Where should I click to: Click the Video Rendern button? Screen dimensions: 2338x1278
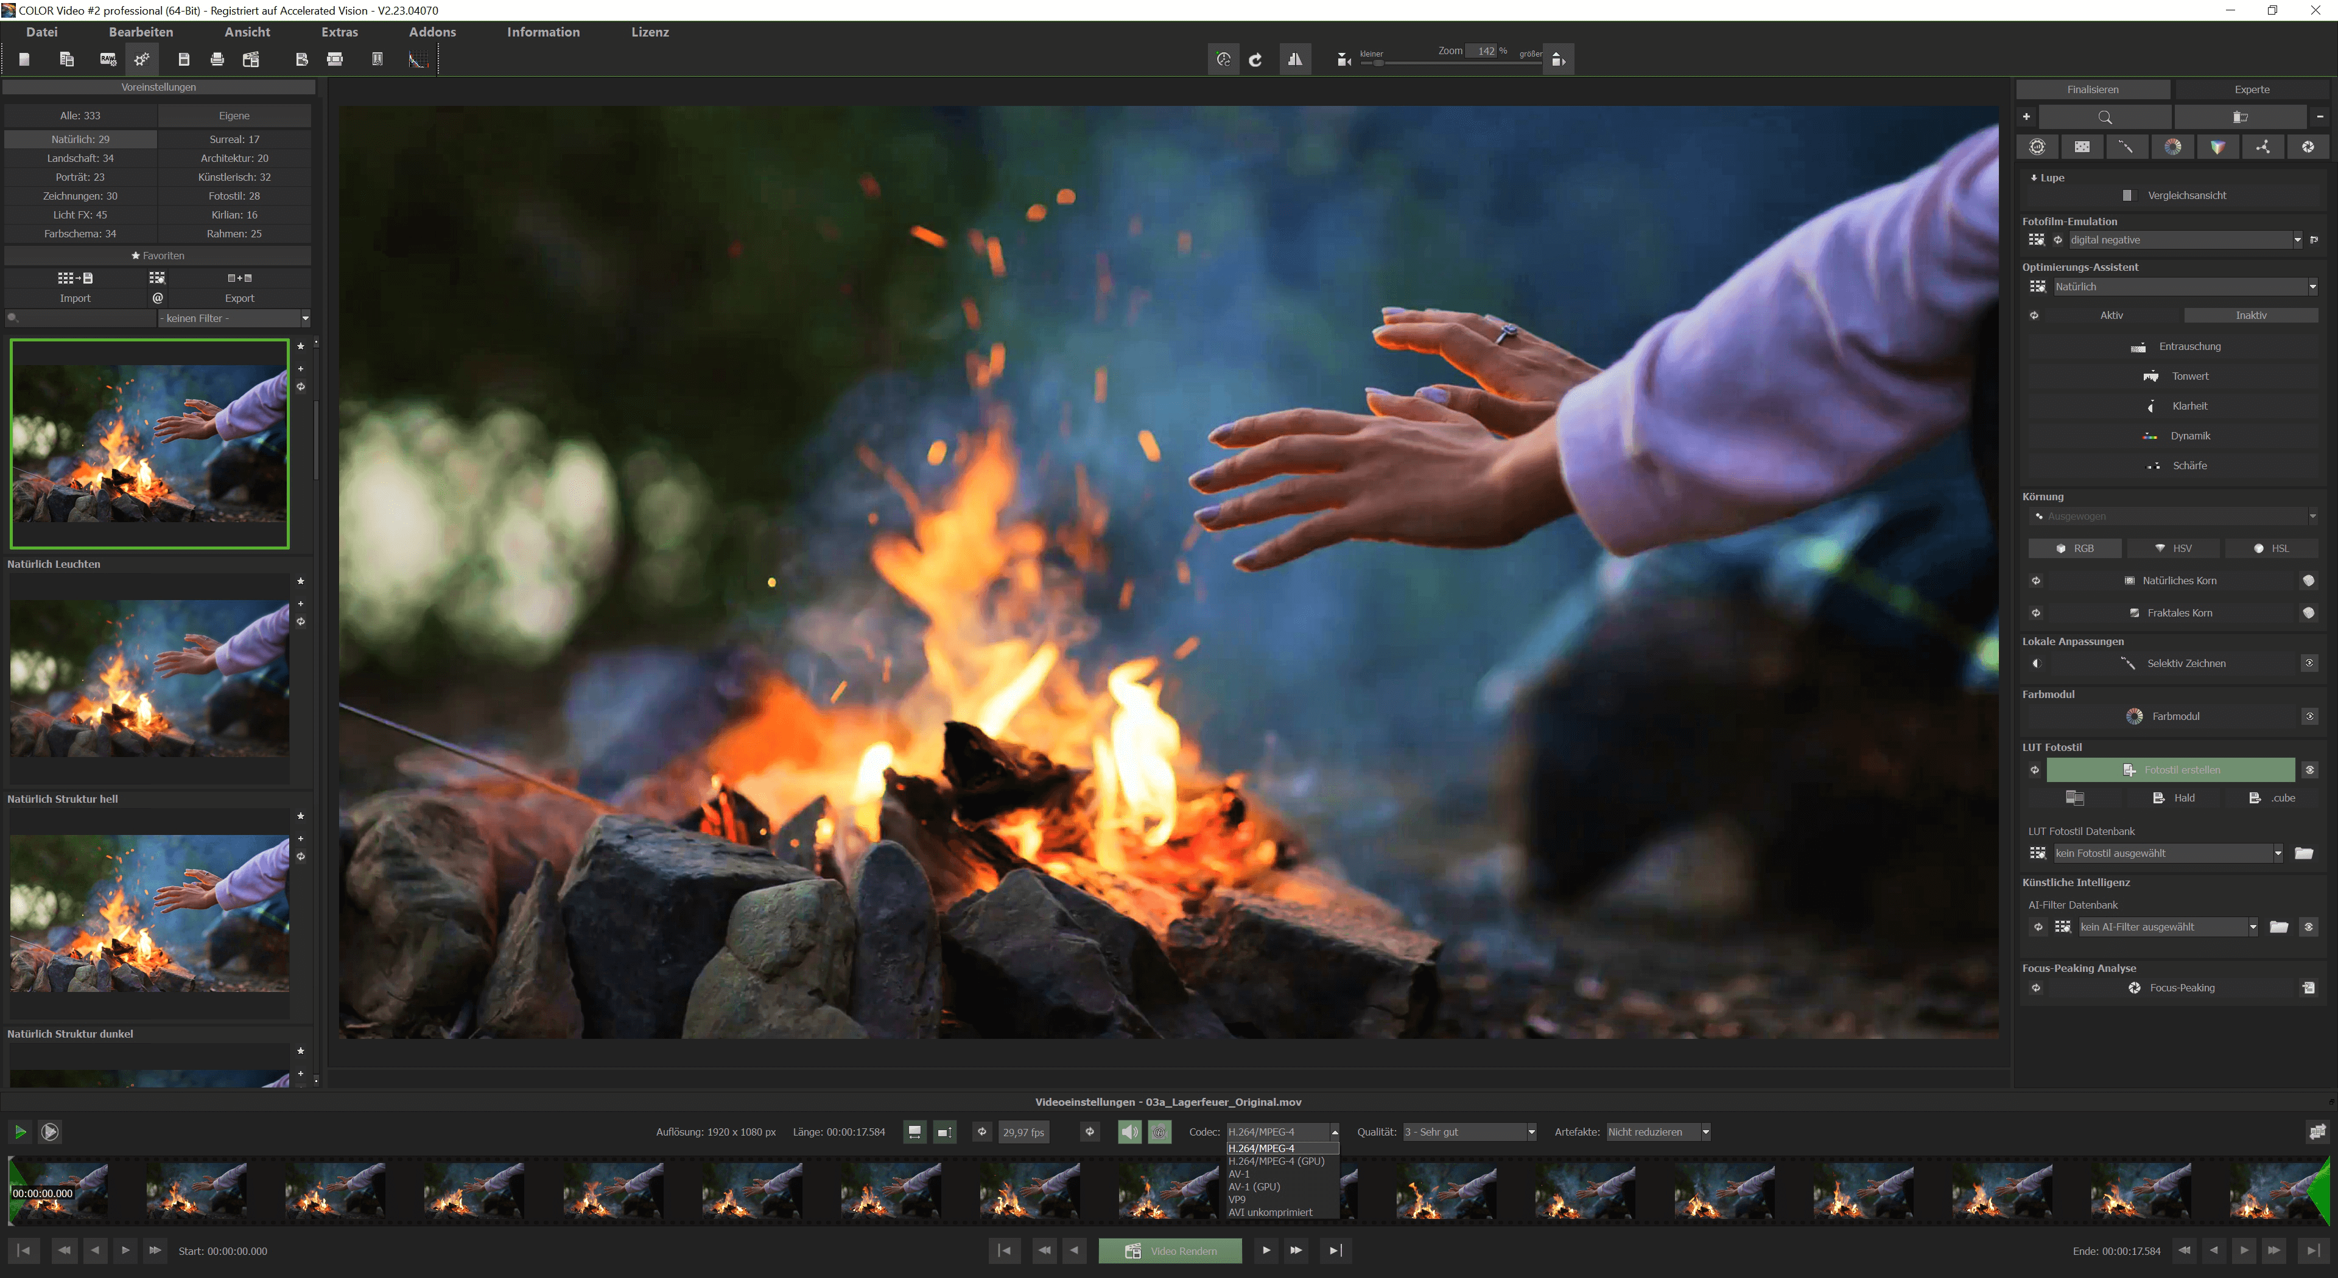click(x=1170, y=1251)
